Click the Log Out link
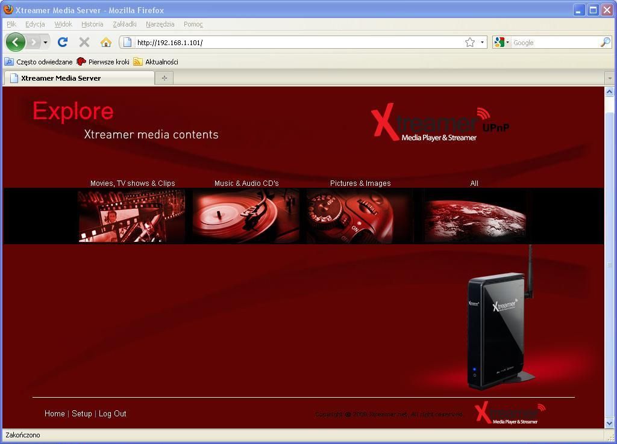617x444 pixels. coord(113,413)
